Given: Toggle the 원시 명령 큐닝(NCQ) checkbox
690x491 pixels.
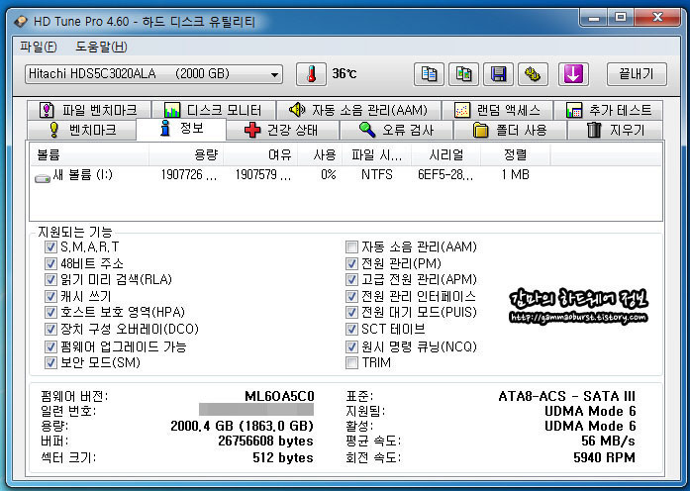Looking at the screenshot, I should (351, 346).
